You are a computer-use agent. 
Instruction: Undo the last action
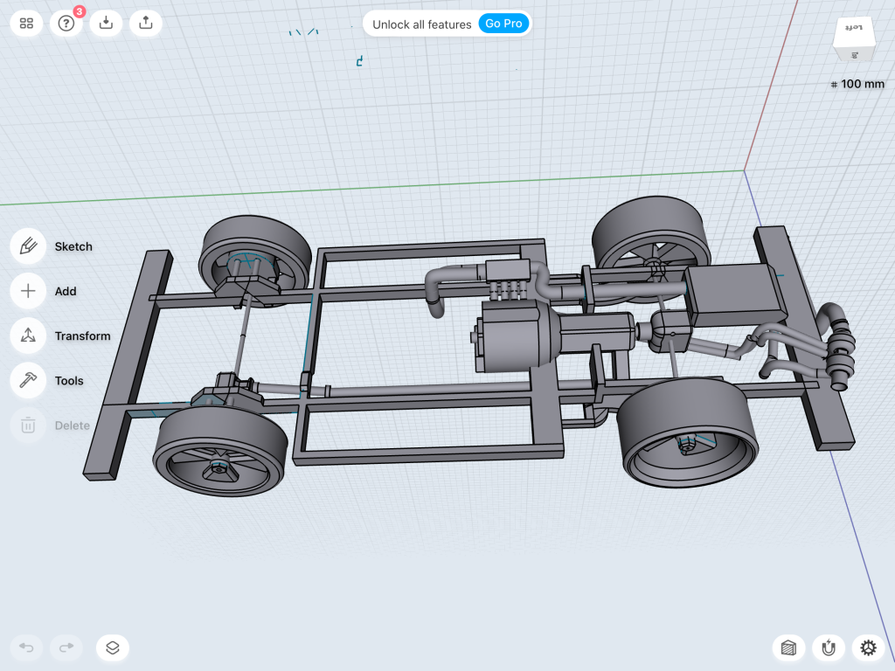point(27,647)
